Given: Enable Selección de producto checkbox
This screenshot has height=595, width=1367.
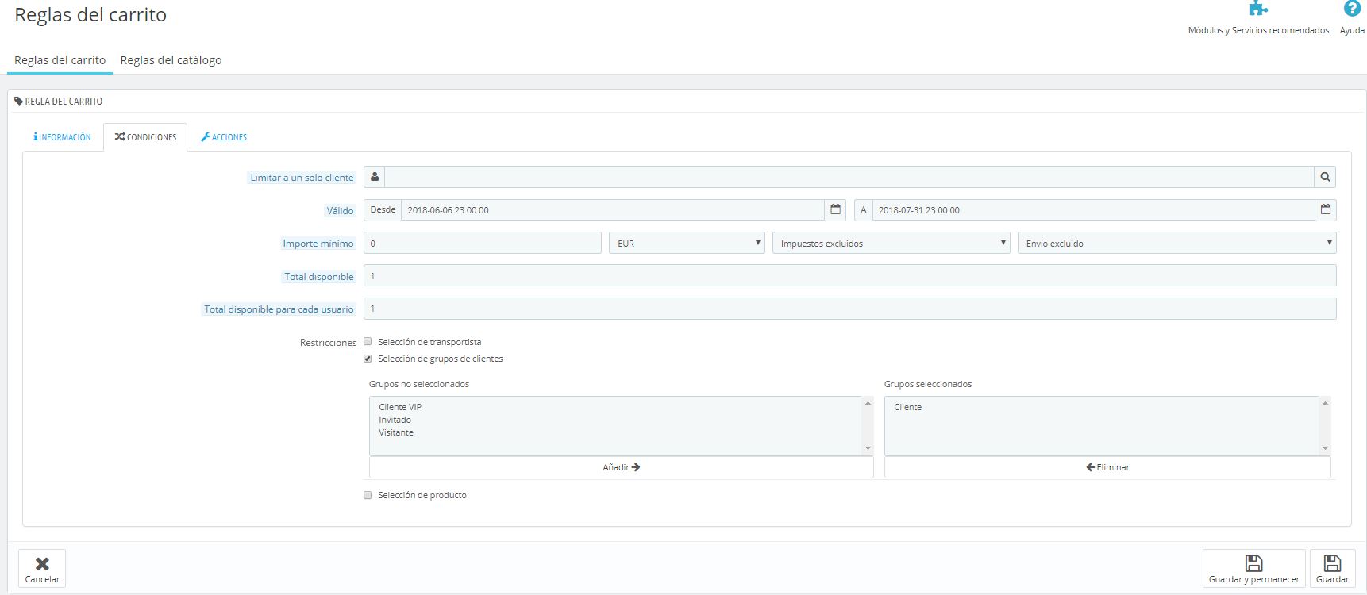Looking at the screenshot, I should coord(368,495).
